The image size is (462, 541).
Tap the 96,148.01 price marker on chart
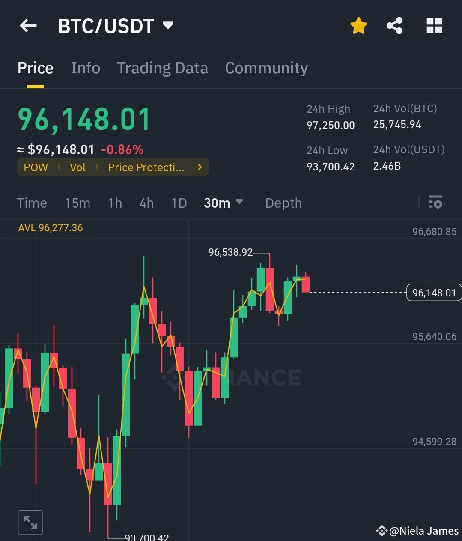[x=433, y=293]
